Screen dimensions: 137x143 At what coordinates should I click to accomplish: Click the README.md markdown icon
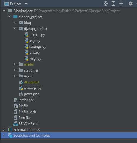pos(15,124)
